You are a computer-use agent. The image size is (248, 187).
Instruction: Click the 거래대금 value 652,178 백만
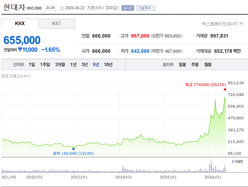pos(227,51)
